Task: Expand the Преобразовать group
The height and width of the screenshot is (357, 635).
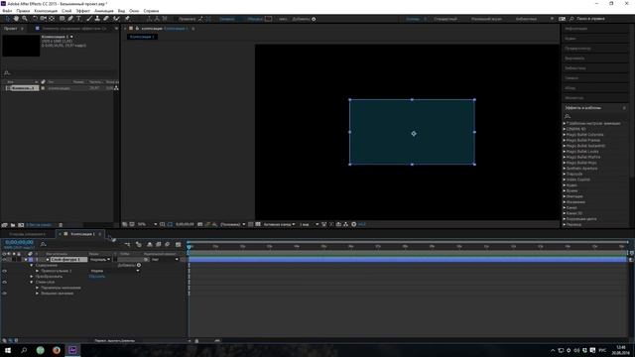Action: tap(32, 277)
